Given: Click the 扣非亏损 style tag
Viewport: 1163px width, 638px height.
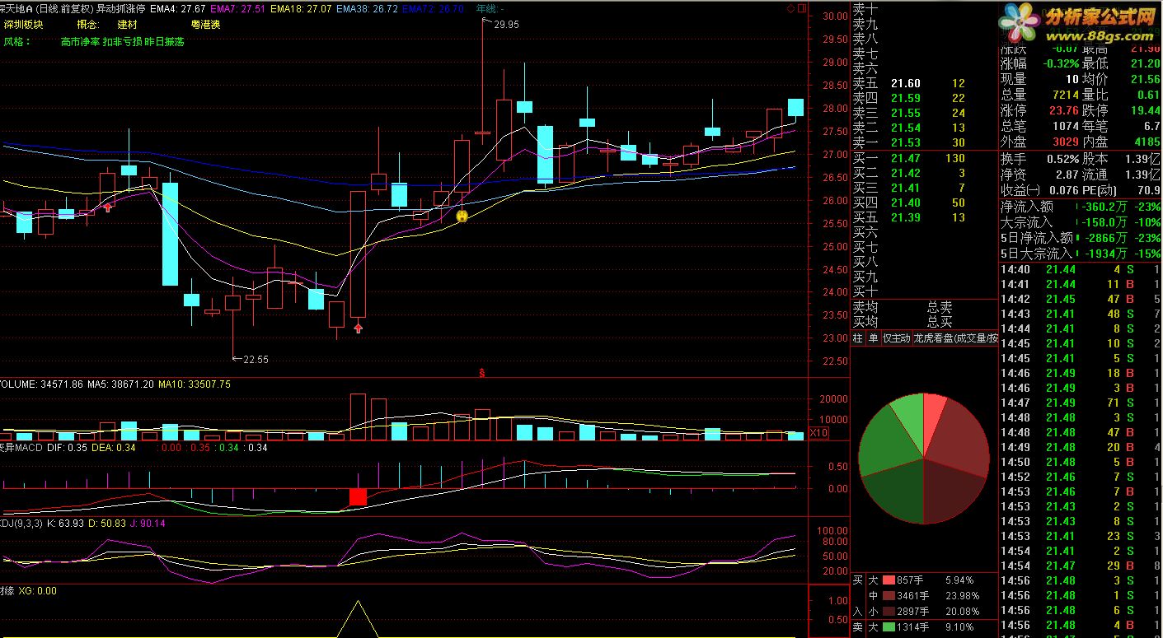Looking at the screenshot, I should coord(122,41).
